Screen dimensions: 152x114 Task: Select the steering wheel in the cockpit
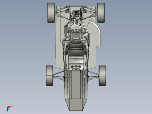76,67
